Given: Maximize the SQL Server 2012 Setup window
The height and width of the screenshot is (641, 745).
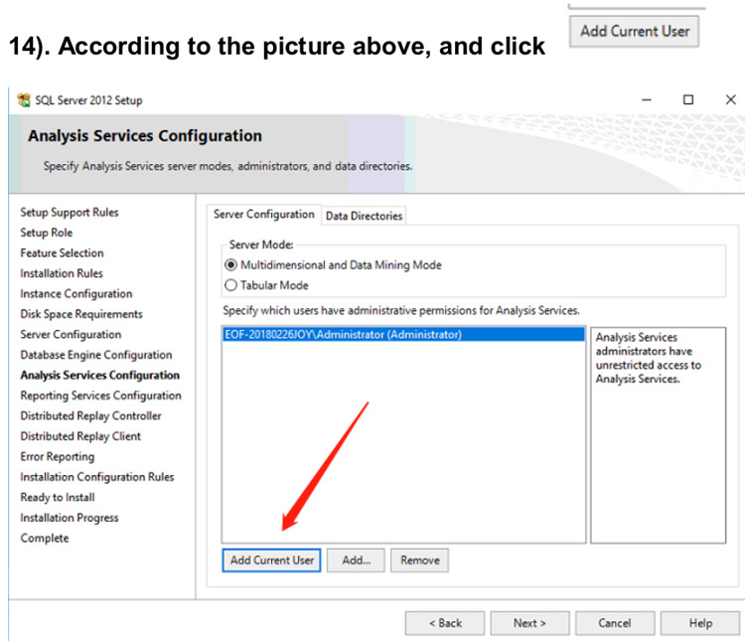Looking at the screenshot, I should [687, 99].
